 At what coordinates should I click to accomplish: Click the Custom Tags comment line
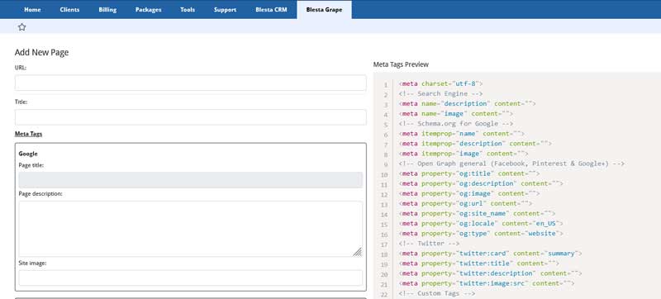[x=437, y=293]
